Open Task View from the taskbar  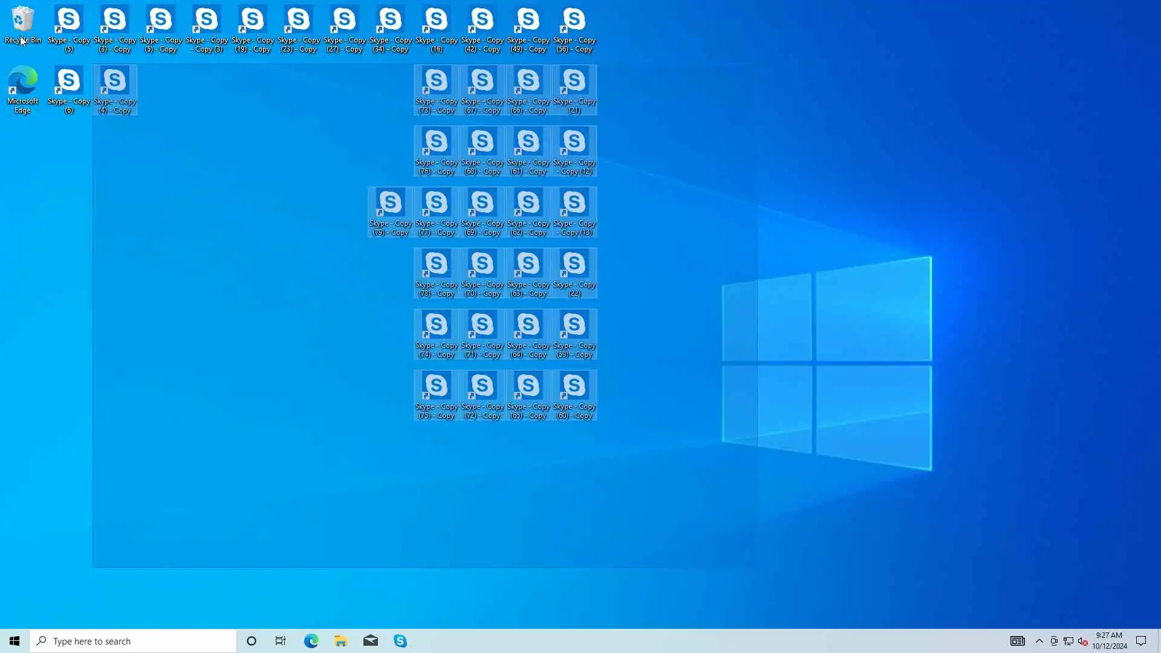(281, 641)
